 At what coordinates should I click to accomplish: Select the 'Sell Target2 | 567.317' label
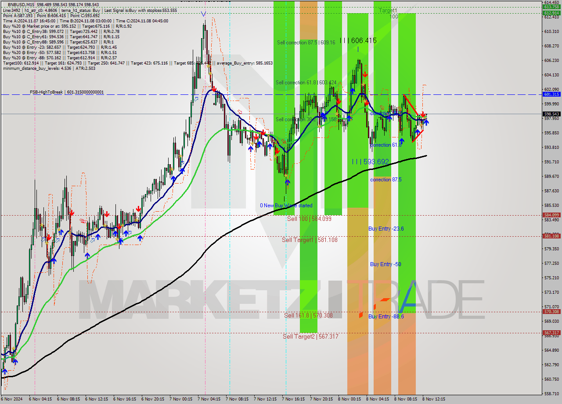pos(310,336)
